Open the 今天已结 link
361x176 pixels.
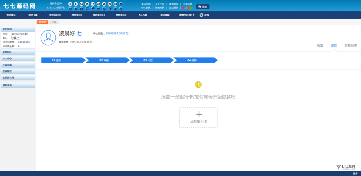(x=160, y=4)
